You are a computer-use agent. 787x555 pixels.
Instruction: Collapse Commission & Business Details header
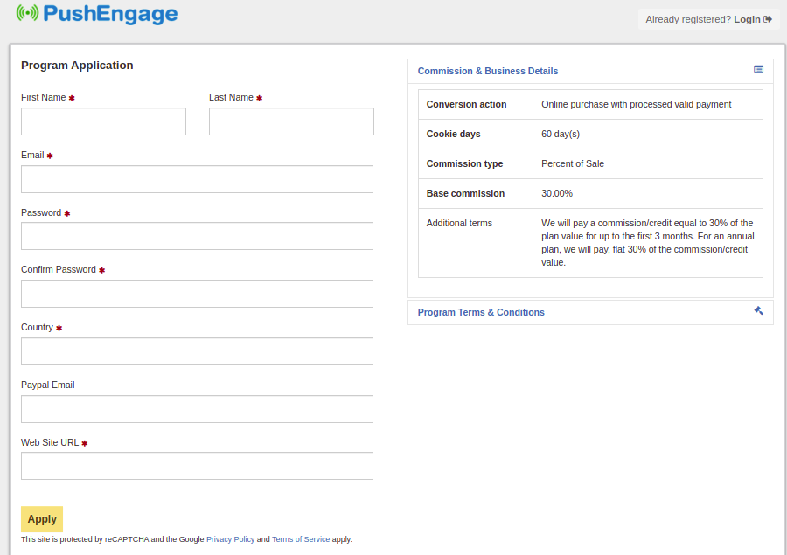(x=487, y=71)
